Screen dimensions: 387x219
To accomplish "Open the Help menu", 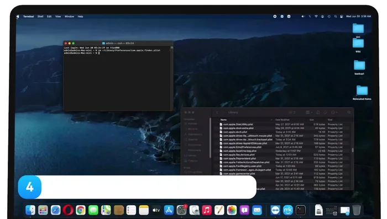I will coord(80,17).
